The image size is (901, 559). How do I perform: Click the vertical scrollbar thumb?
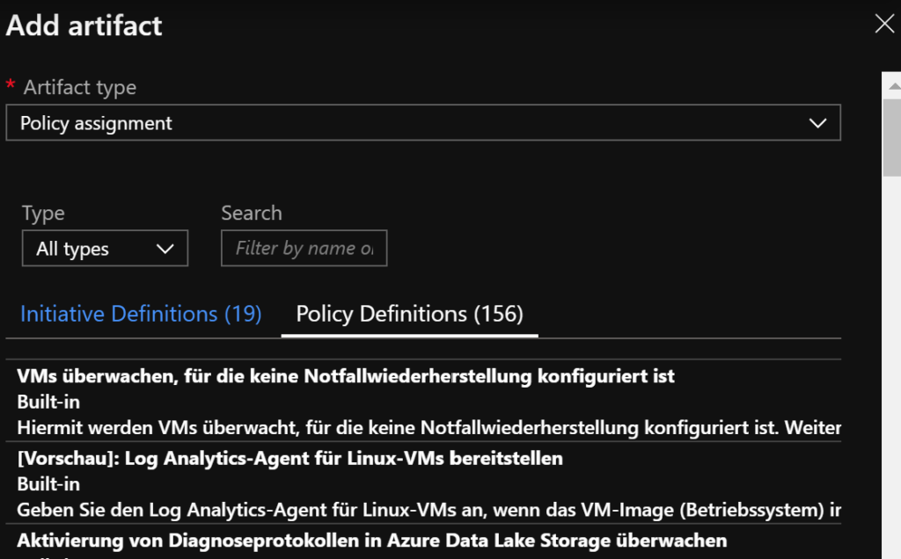(892, 138)
